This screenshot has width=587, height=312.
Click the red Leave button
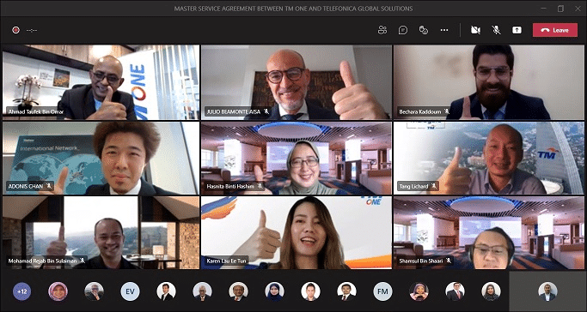[555, 30]
